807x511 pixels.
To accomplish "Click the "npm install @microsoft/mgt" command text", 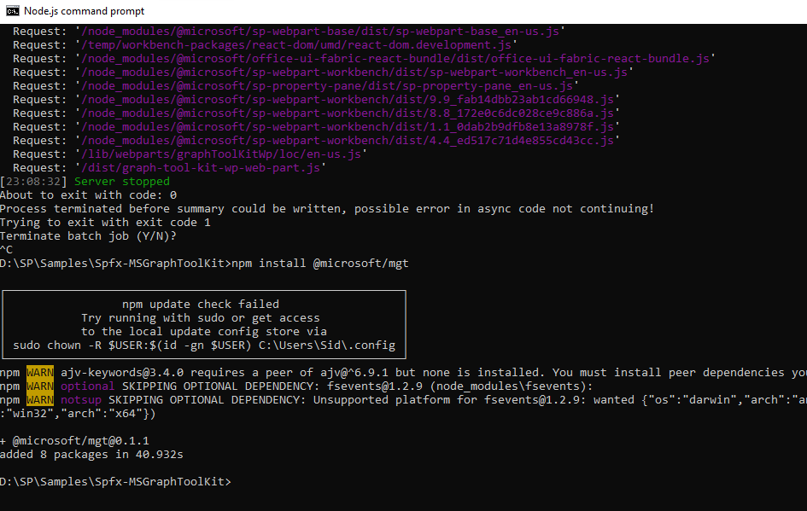I will point(320,263).
